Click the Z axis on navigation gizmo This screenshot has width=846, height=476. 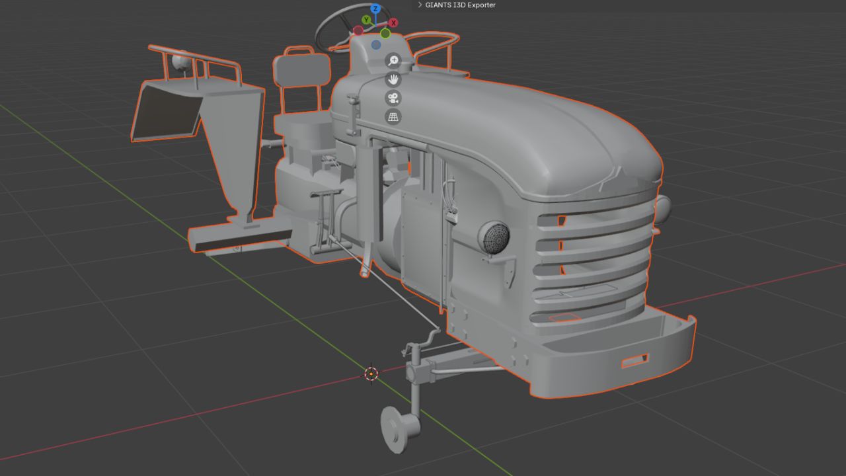375,9
